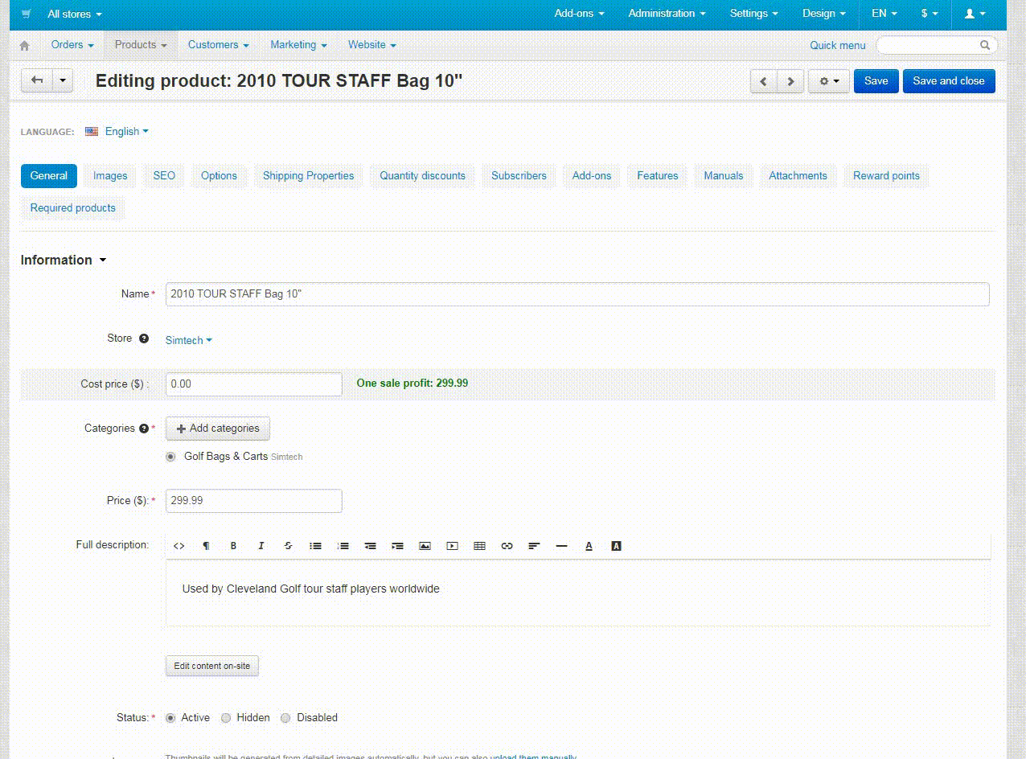Open the Quick menu link
This screenshot has height=759, width=1026.
point(838,46)
